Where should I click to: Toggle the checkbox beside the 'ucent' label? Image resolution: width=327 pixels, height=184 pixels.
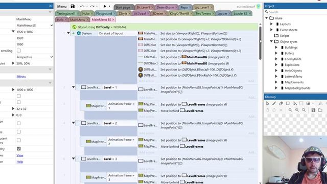coord(19,140)
